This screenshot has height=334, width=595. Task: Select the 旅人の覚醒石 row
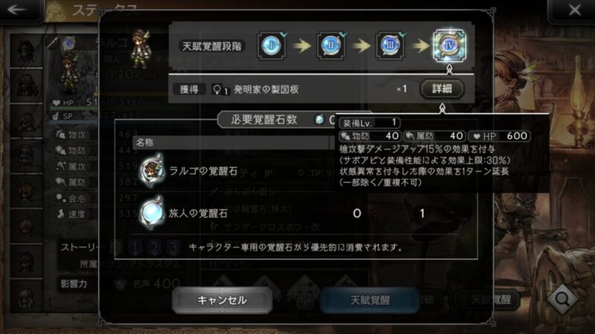pos(296,213)
